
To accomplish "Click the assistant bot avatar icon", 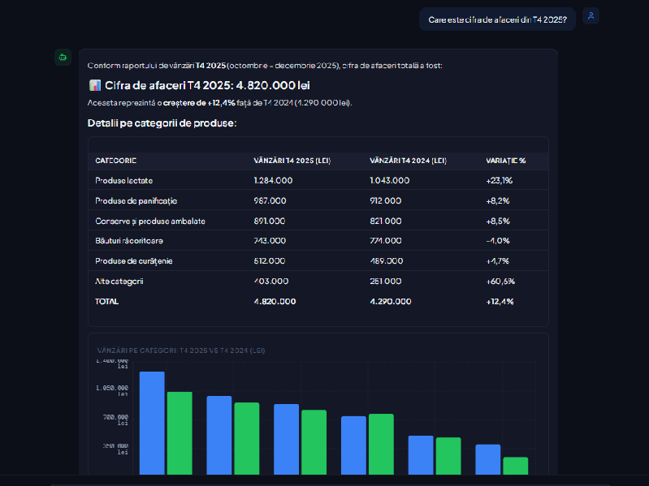I will (x=63, y=57).
